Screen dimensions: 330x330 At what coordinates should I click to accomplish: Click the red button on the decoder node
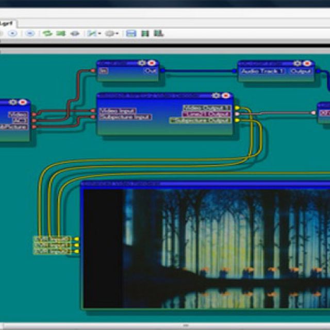pyautogui.click(x=225, y=95)
